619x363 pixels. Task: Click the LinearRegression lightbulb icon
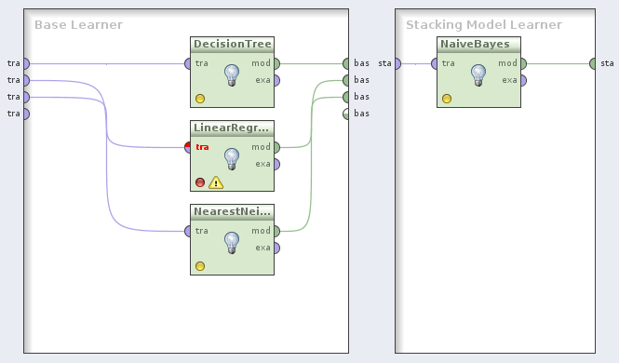(x=232, y=159)
